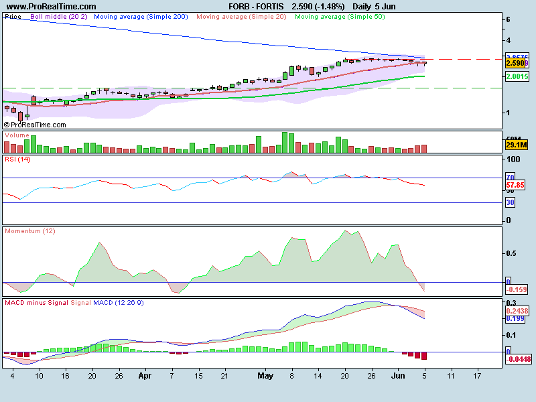
Task: Click the Momentum (12) panel label
Action: tap(30, 231)
